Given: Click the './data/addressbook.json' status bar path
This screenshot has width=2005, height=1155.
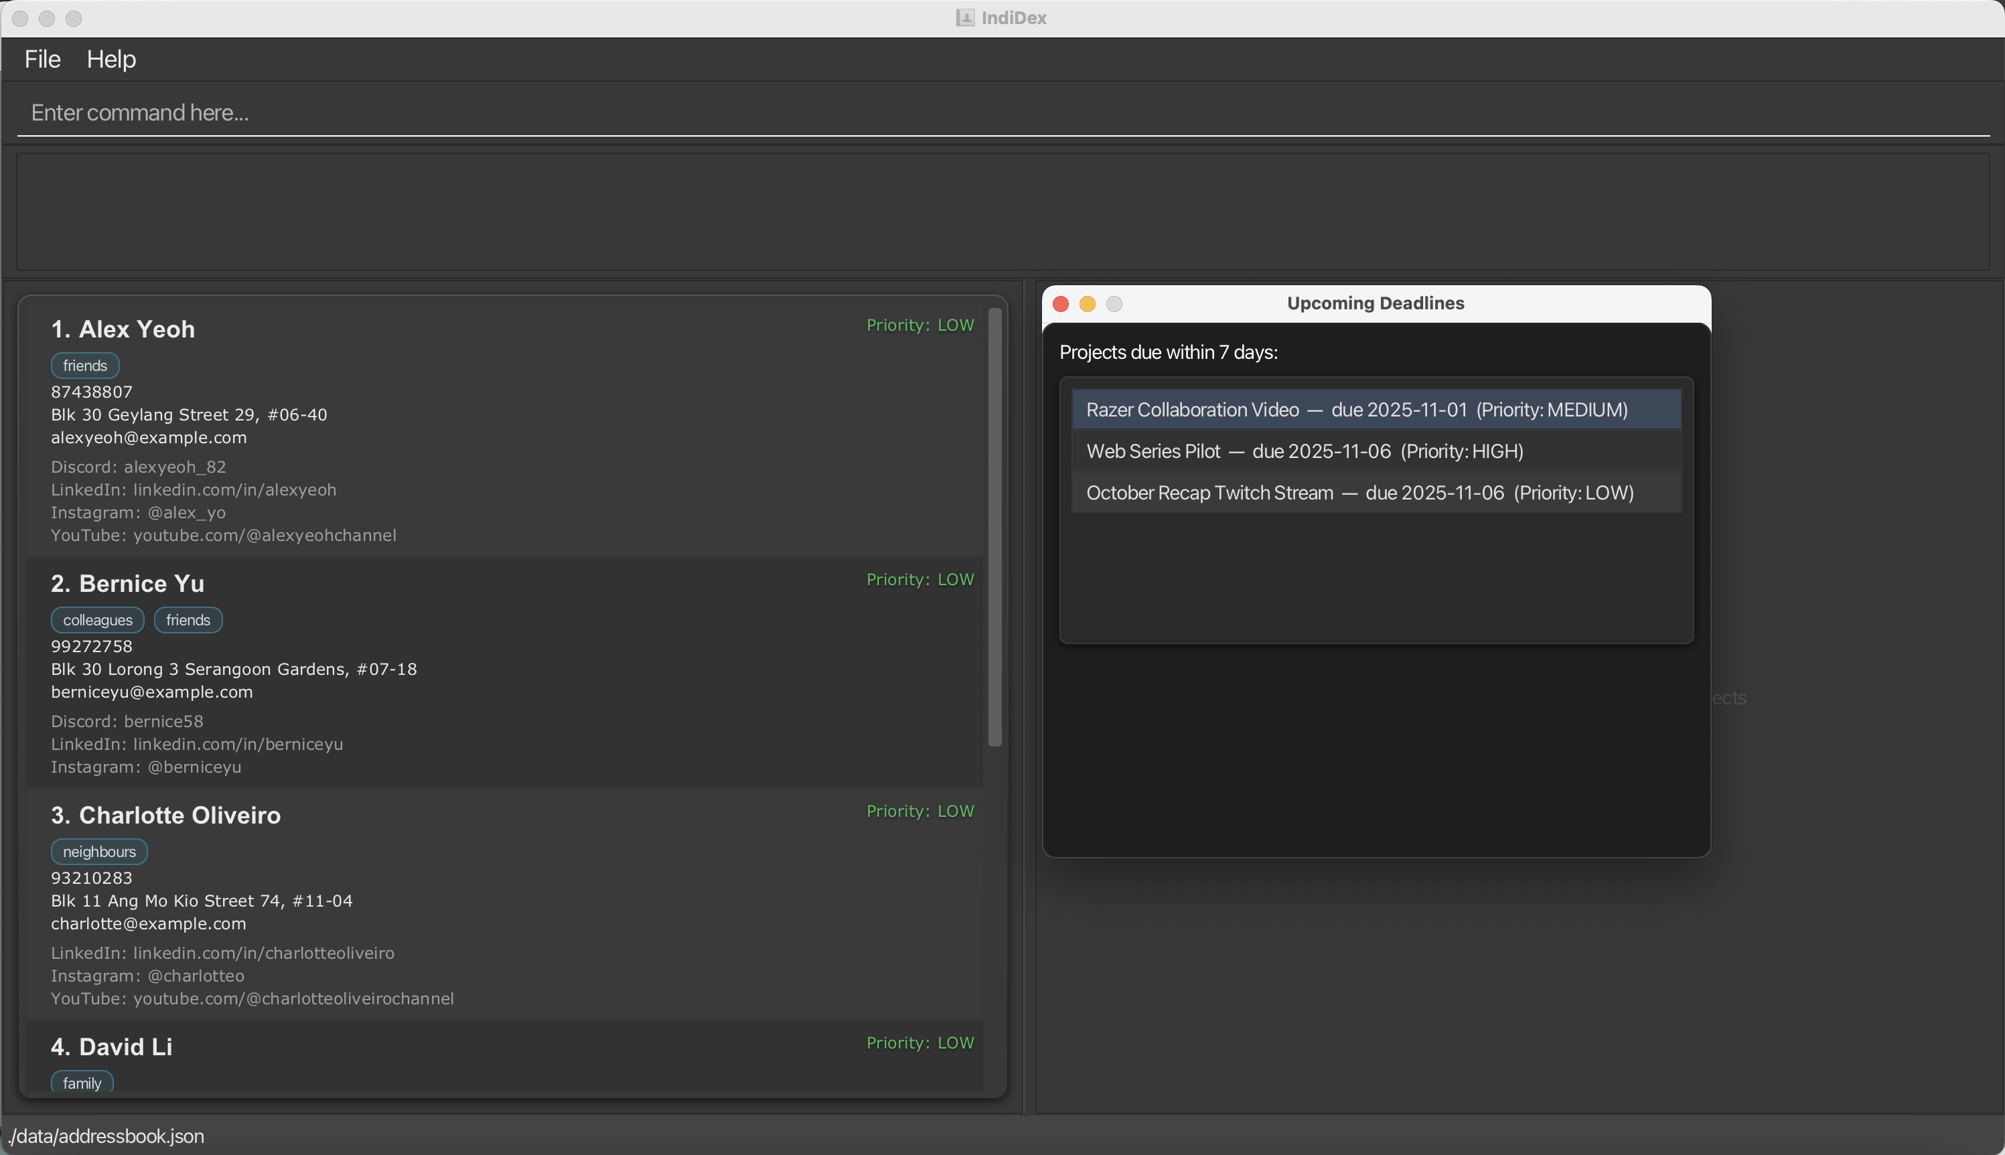Looking at the screenshot, I should point(106,1137).
